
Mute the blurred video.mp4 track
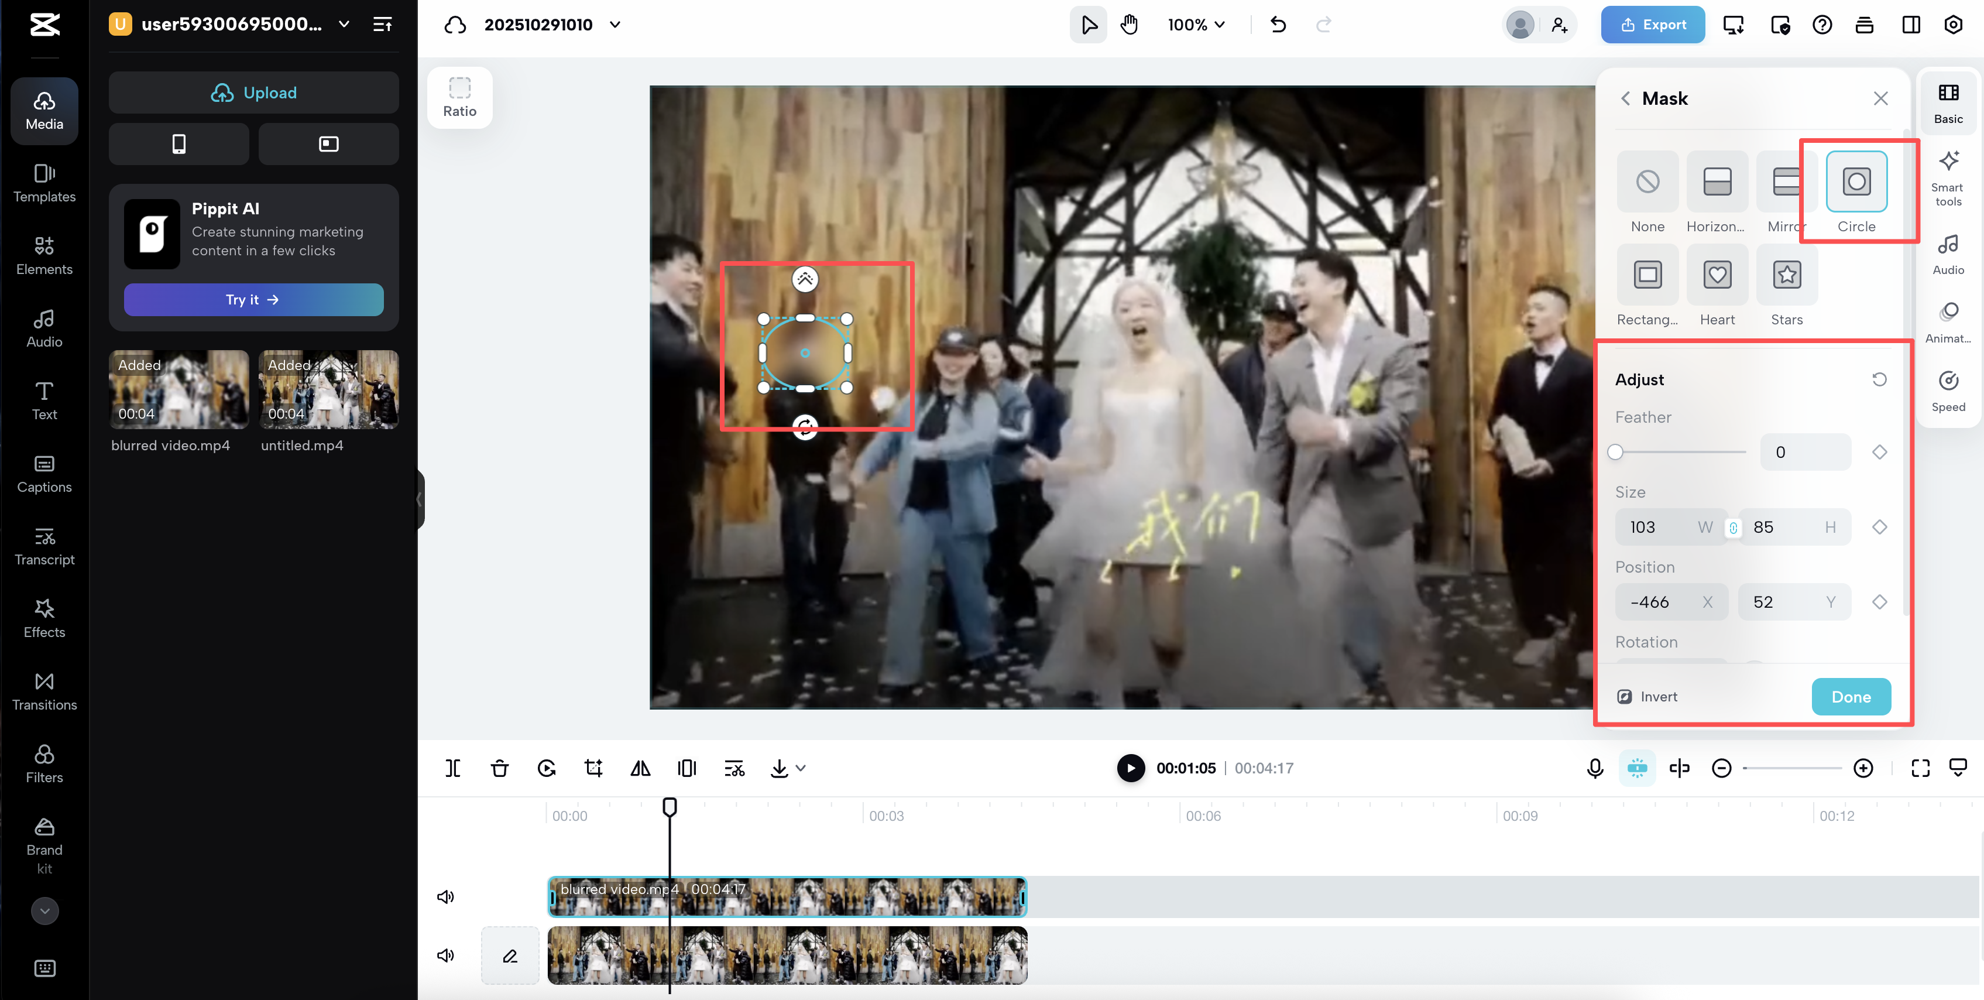(x=445, y=897)
